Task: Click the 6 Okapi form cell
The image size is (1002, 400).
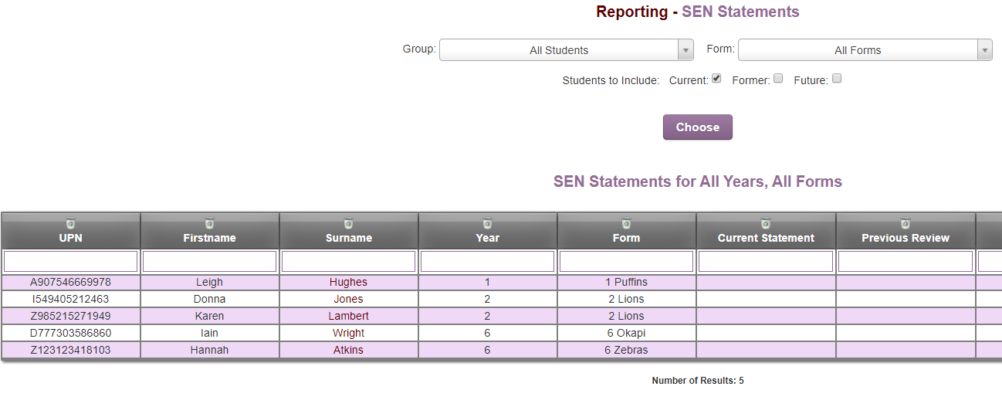Action: (626, 333)
